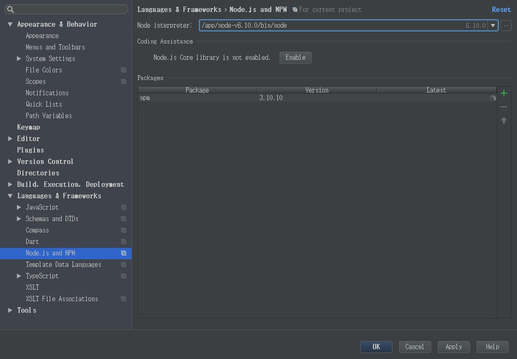Click the remove package minus icon

coord(503,107)
